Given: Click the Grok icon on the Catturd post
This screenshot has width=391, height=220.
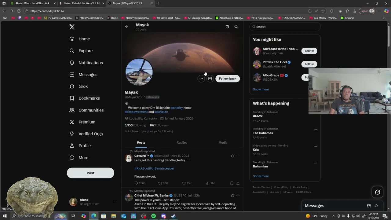Looking at the screenshot, I should coord(232,156).
